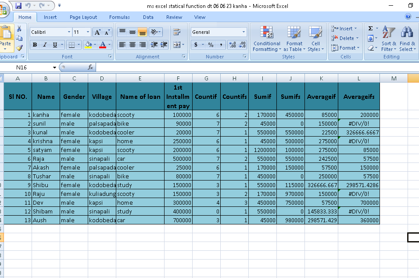Click the Insert Function fx icon
The image size is (419, 278).
90,67
